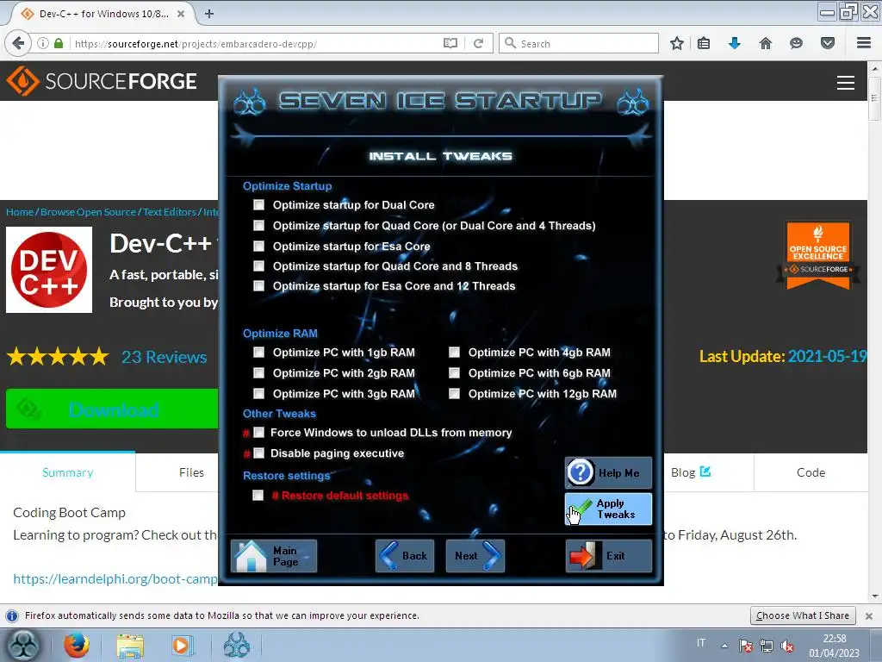Check Disable paging executive
This screenshot has height=662, width=882.
tap(258, 453)
